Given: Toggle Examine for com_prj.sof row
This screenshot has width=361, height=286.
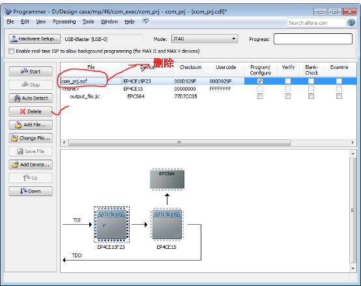Looking at the screenshot, I should [x=339, y=81].
